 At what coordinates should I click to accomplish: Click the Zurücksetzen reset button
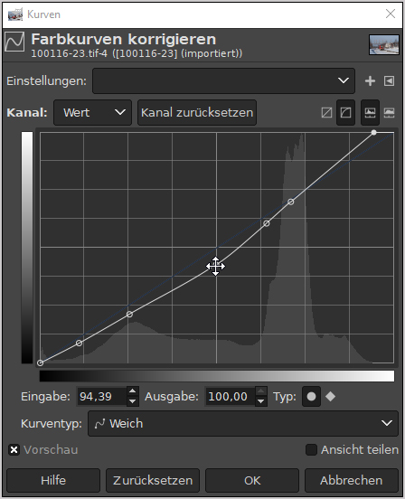click(153, 480)
